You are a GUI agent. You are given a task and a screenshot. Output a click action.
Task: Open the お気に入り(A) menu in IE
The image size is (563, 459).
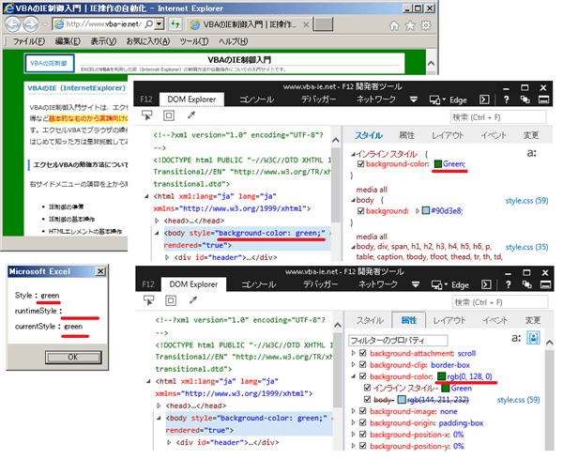148,41
